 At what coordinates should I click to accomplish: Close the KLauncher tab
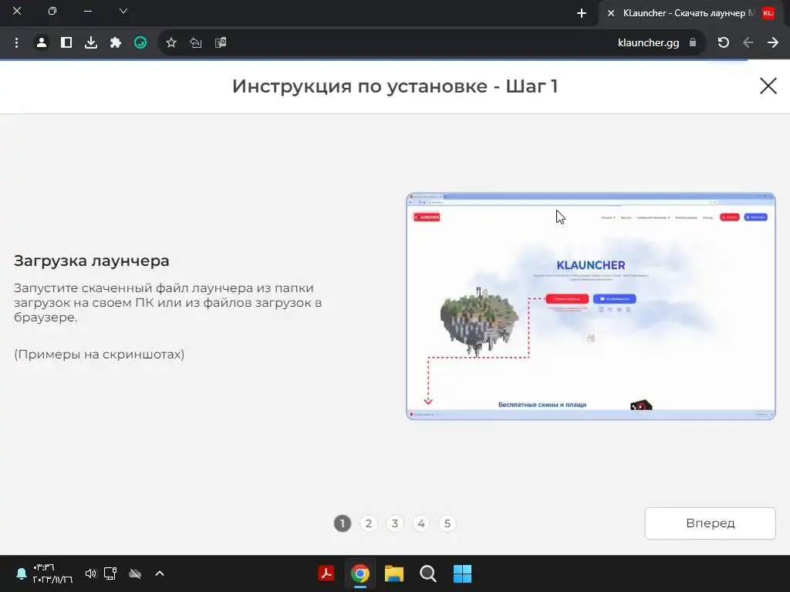611,13
